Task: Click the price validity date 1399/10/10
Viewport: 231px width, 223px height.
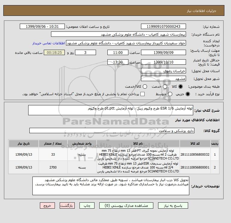Action: click(x=163, y=62)
